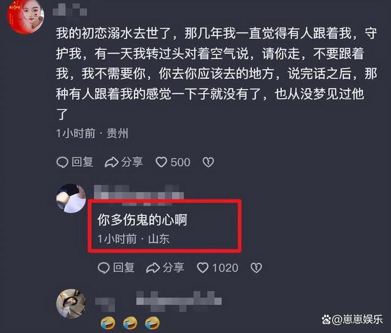Click the blurred username of the emoji commenter
The image size is (391, 333).
tap(158, 301)
